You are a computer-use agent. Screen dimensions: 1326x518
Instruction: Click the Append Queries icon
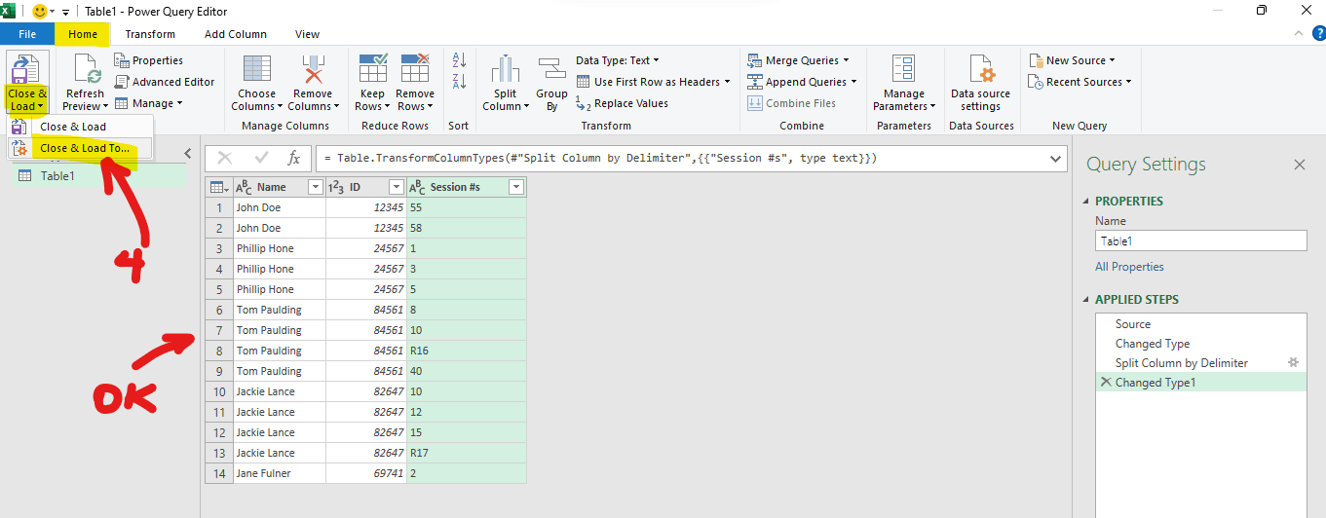point(755,82)
